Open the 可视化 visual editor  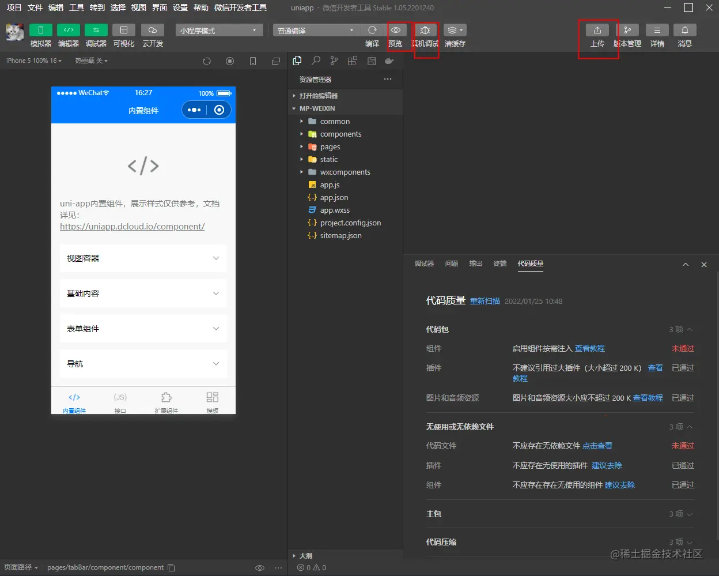coord(124,30)
